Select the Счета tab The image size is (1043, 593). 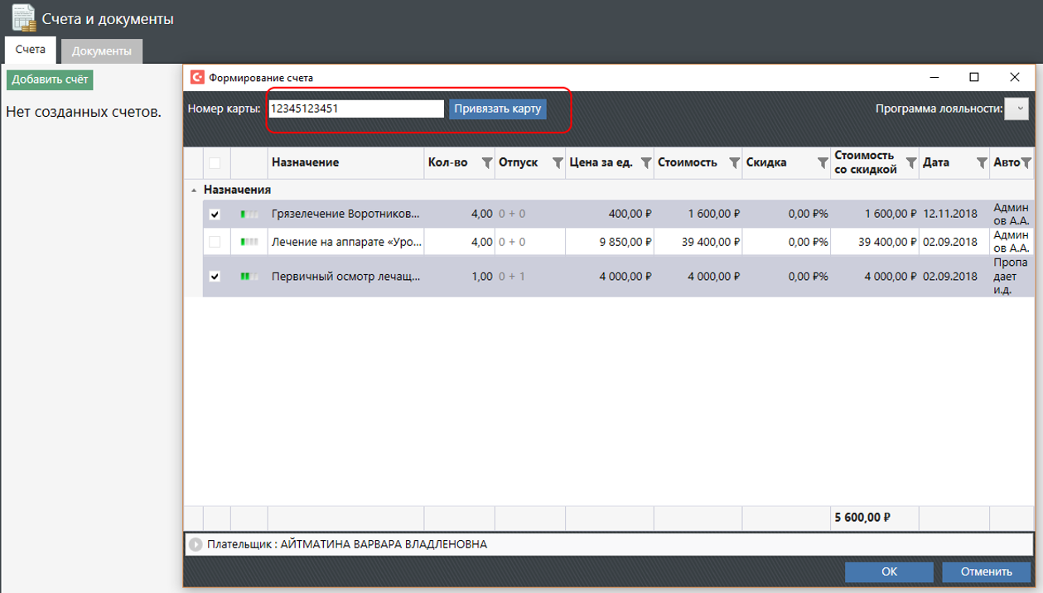(x=31, y=50)
